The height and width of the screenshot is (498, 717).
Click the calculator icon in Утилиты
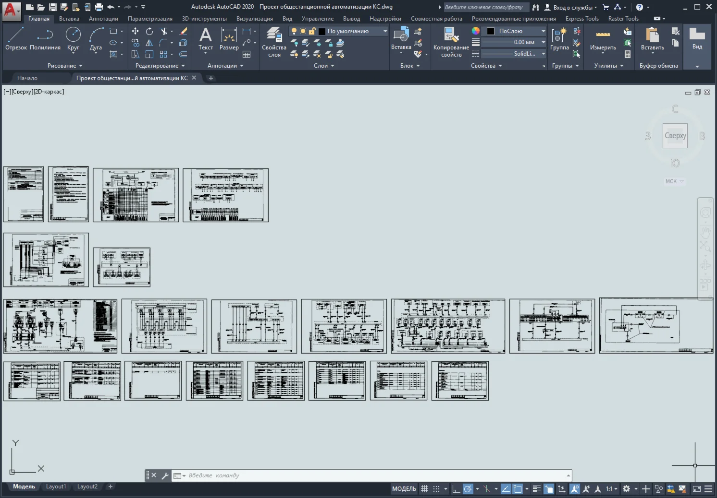(627, 54)
